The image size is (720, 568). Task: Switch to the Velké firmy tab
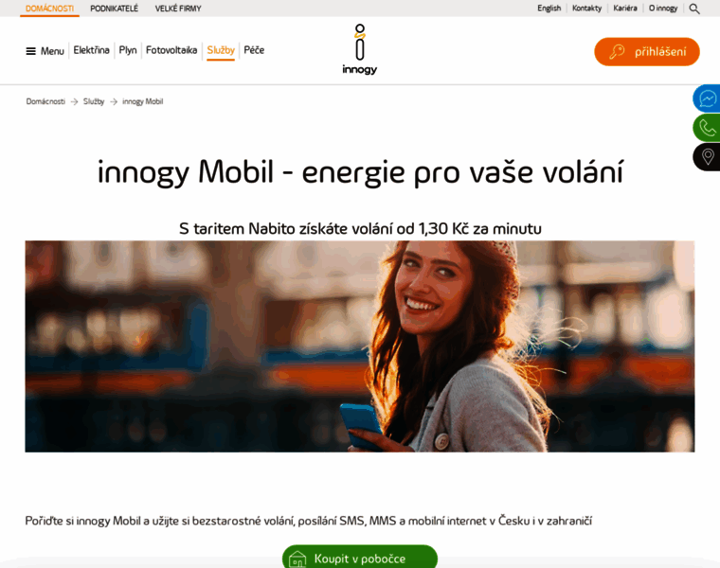pos(178,9)
